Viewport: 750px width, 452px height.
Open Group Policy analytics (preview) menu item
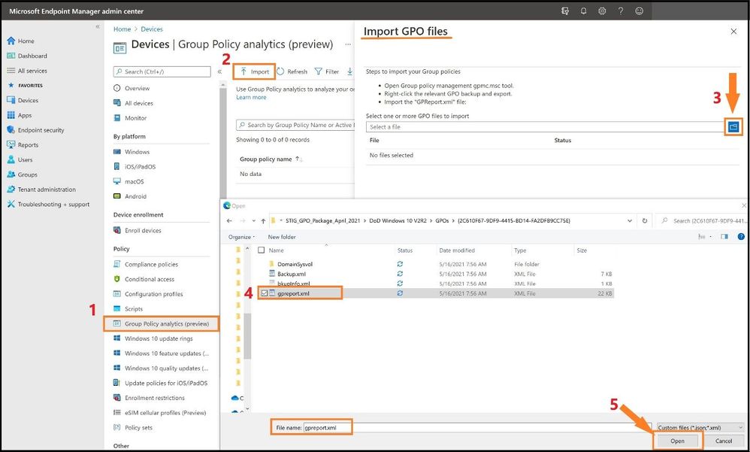point(161,324)
